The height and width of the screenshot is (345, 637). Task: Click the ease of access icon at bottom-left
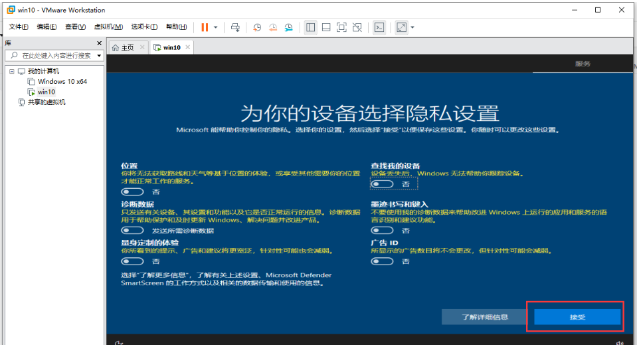point(119,342)
